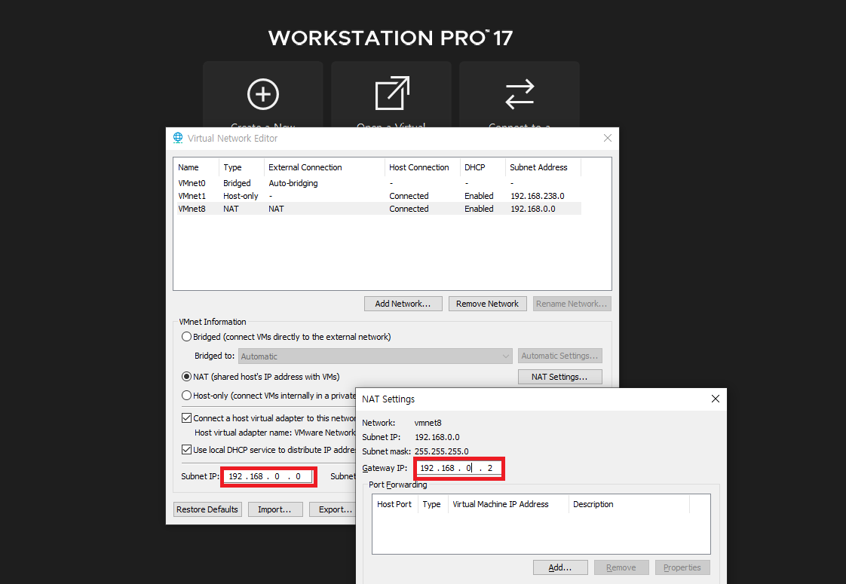The width and height of the screenshot is (846, 584).
Task: Click the Open a Virtual Machine icon
Action: tap(391, 93)
